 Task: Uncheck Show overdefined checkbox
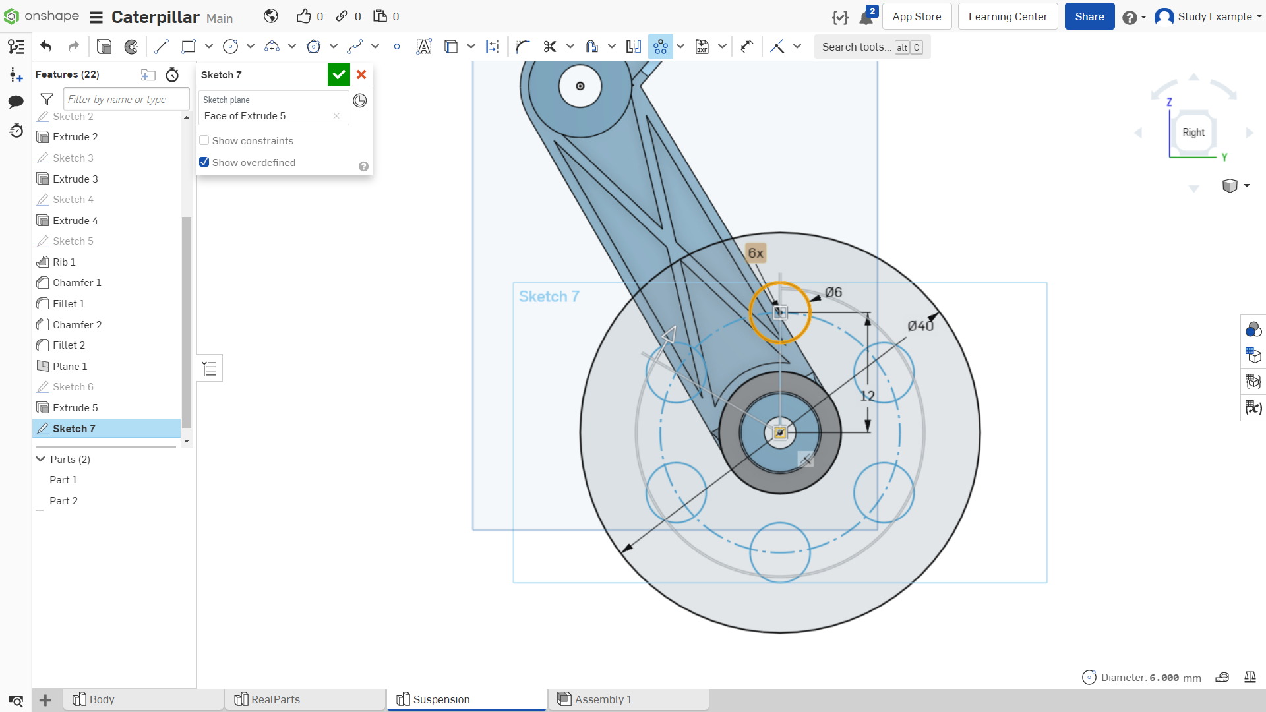click(204, 162)
